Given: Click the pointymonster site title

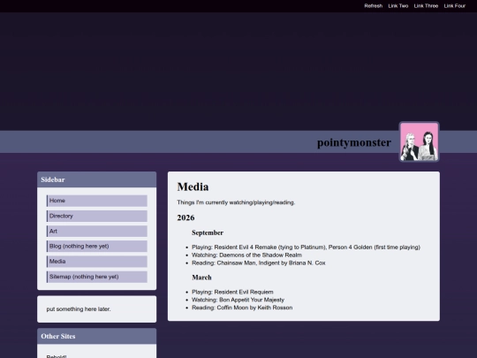Looking at the screenshot, I should 354,142.
